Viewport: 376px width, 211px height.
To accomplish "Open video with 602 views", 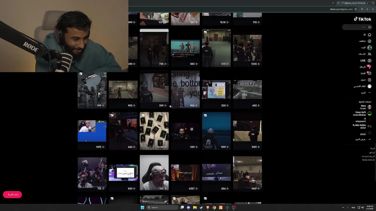I will point(248,89).
